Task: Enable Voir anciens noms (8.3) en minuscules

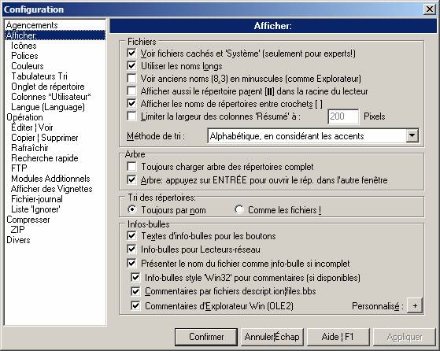Action: click(x=131, y=78)
